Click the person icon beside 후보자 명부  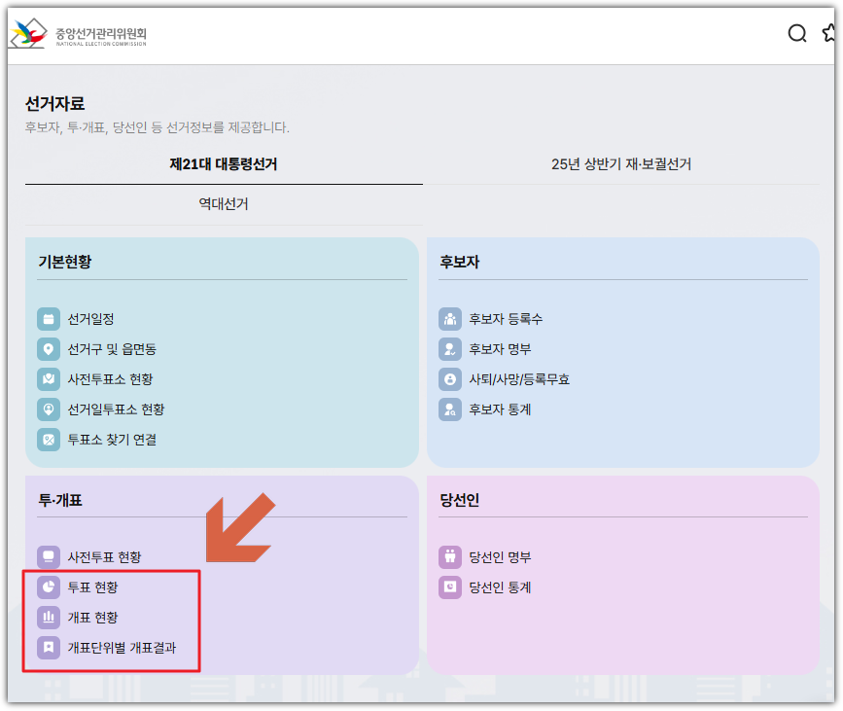click(x=450, y=349)
